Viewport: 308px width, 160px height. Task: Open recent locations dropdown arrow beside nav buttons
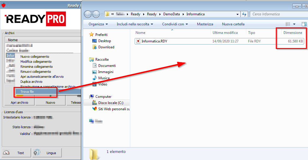tap(102, 14)
